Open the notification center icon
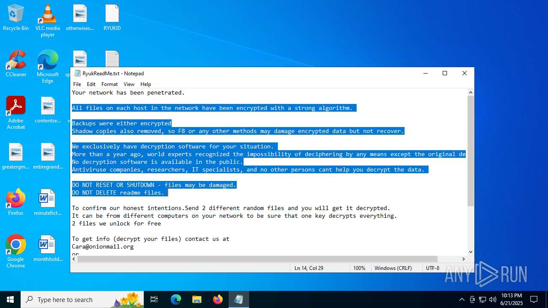This screenshot has height=308, width=548. [x=534, y=299]
